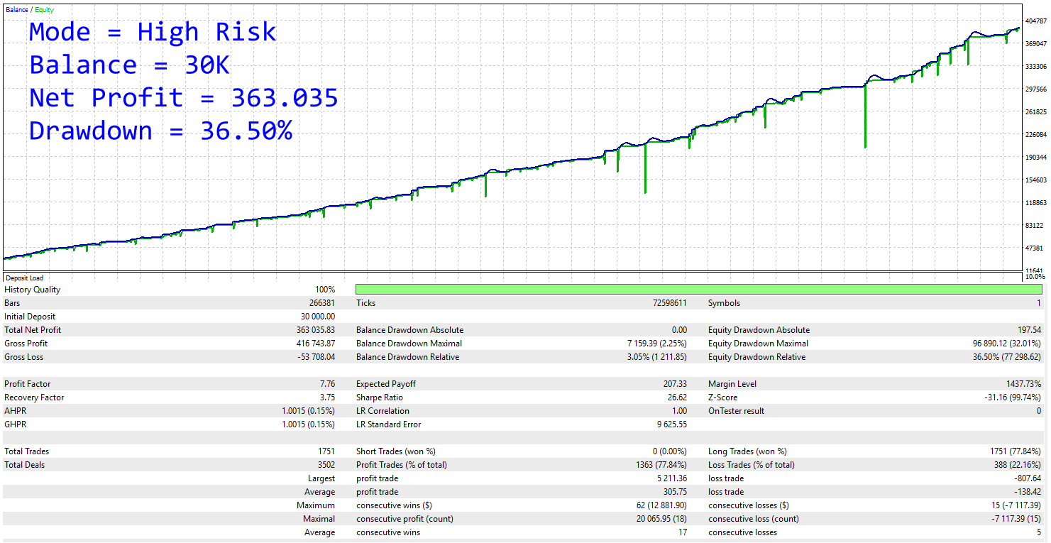Select the Profit Factor value 7.76

click(328, 384)
